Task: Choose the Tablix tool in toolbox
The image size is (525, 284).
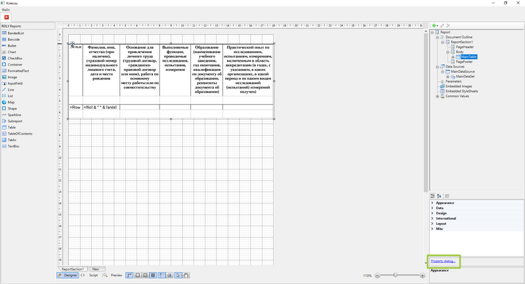Action: 12,140
